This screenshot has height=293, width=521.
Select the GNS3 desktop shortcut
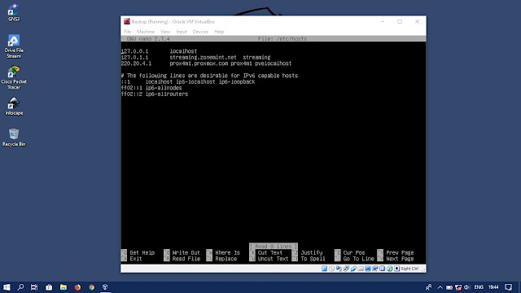(x=14, y=12)
